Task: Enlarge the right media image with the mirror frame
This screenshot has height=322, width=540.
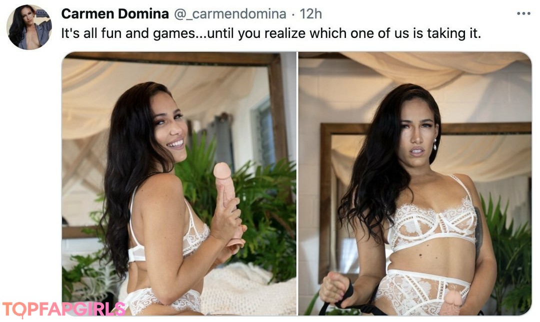Action: point(415,184)
